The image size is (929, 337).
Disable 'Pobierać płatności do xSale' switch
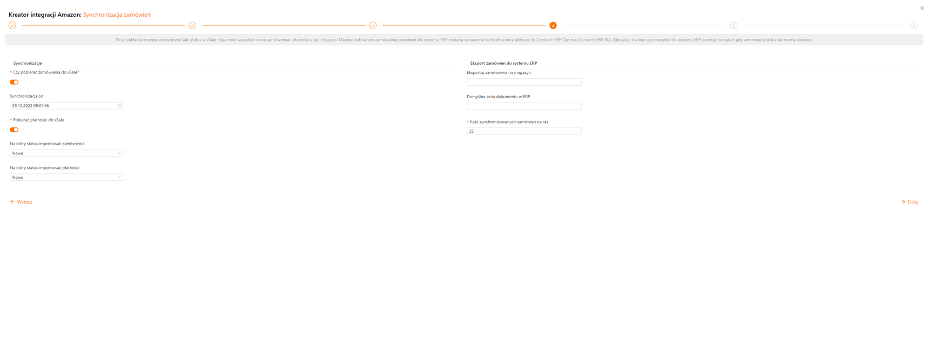tap(14, 130)
